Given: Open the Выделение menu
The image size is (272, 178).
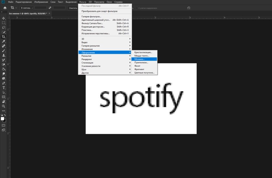Looking at the screenshot, I should [x=71, y=2].
